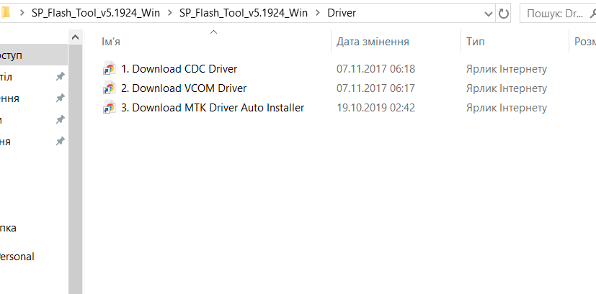Click icon of 3. Download MTK Driver Auto Installer
596x294 pixels.
tap(109, 108)
